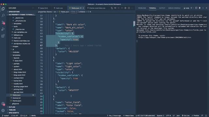The width and height of the screenshot is (209, 117).
Task: Expand the partials folder
Action: (16, 64)
